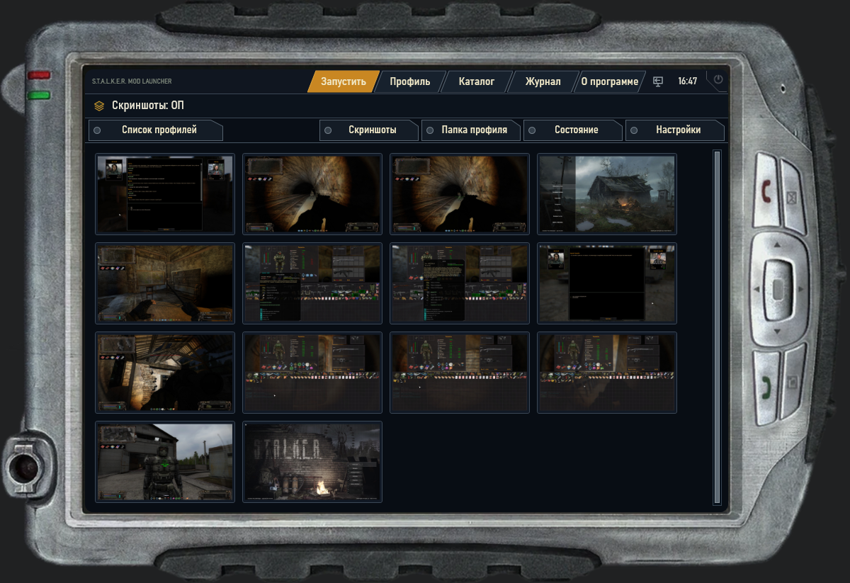Click the monitor display icon near clock
Image resolution: width=850 pixels, height=583 pixels.
(658, 81)
